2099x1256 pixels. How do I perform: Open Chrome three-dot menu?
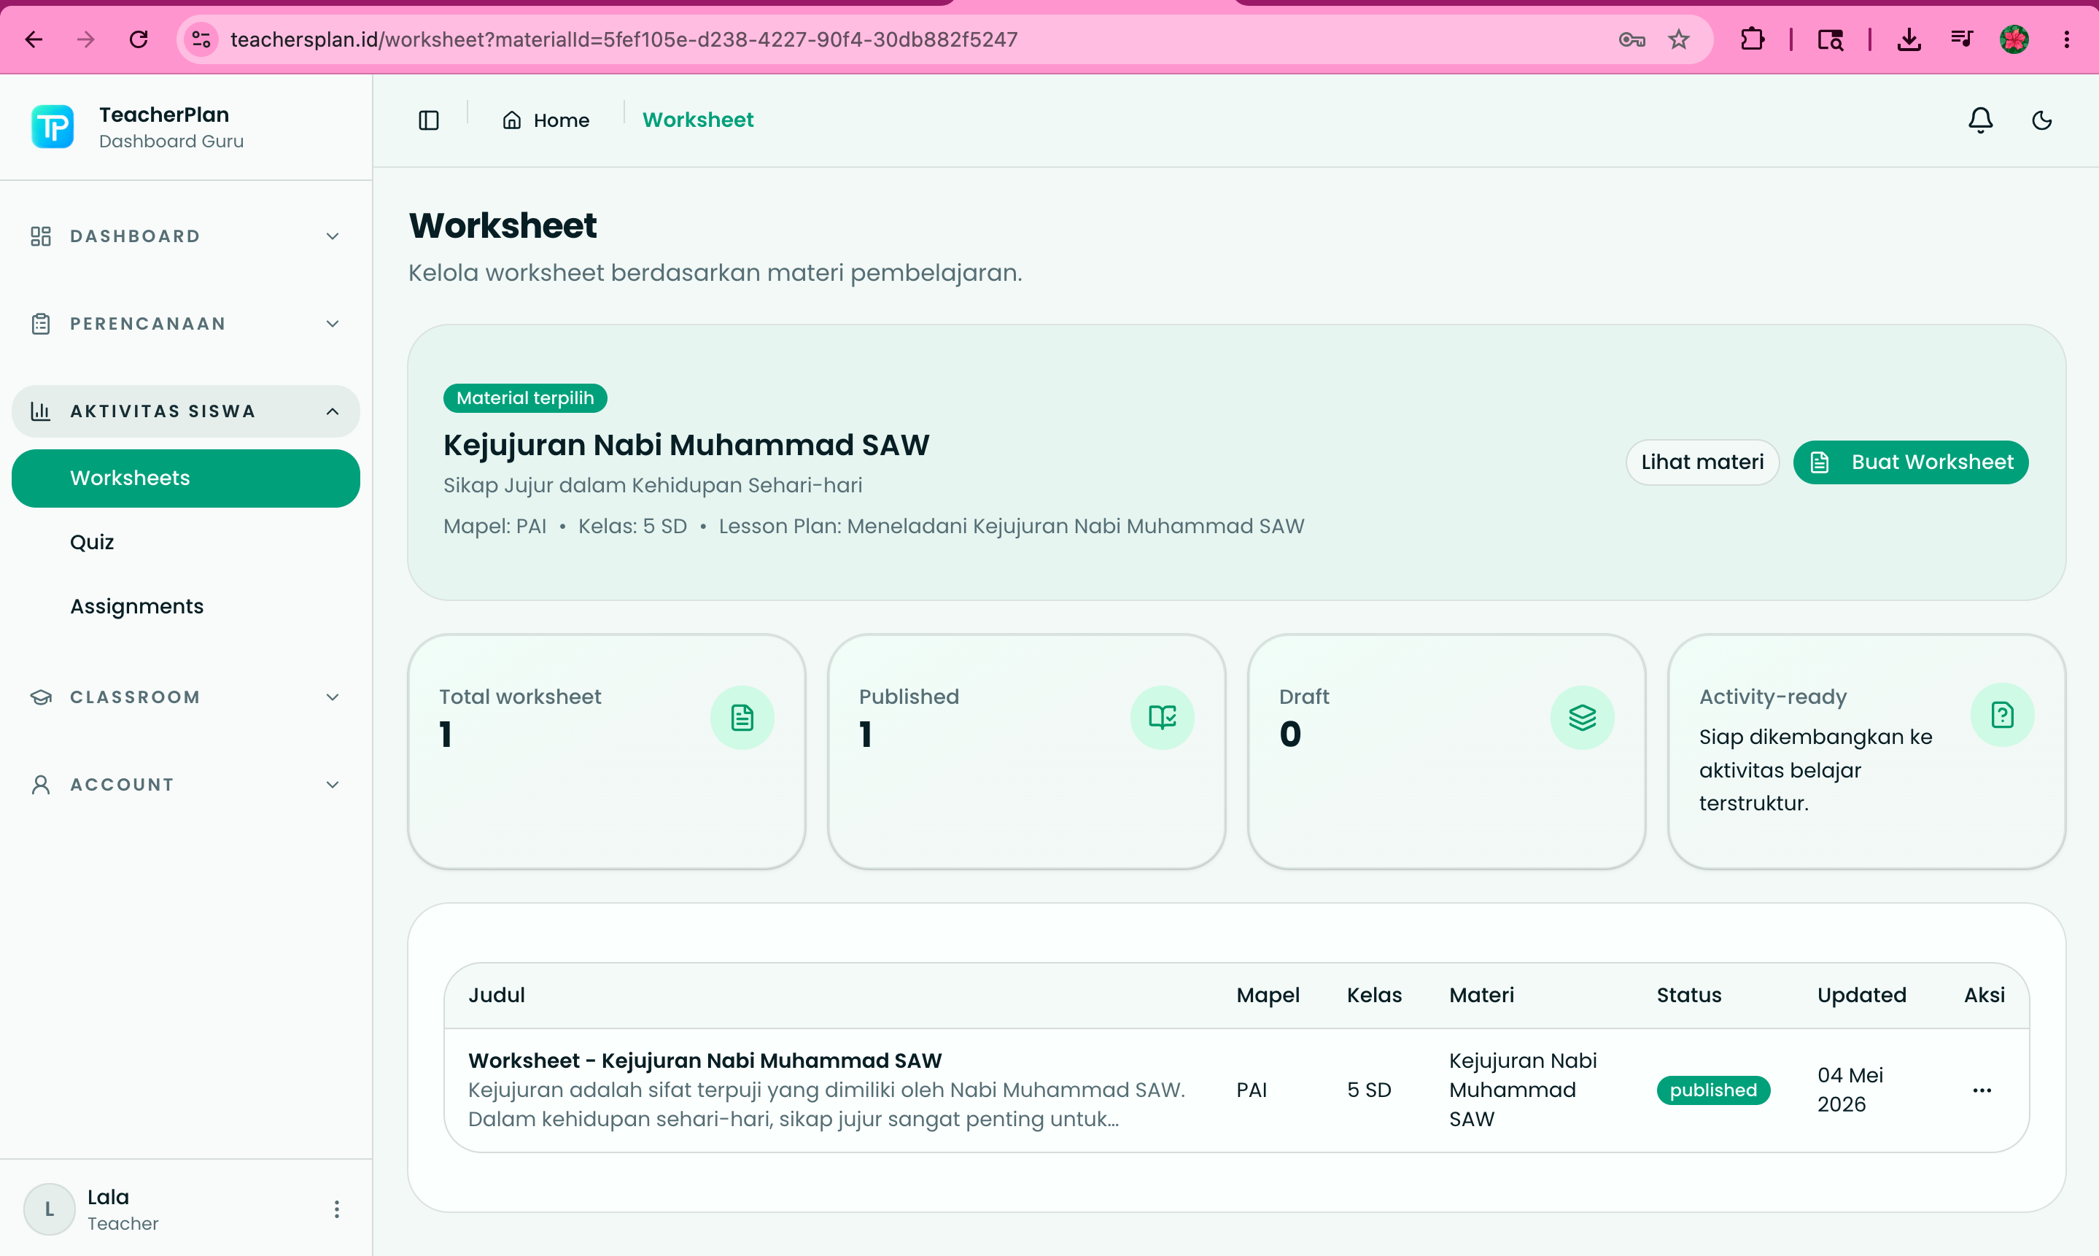[x=2067, y=39]
